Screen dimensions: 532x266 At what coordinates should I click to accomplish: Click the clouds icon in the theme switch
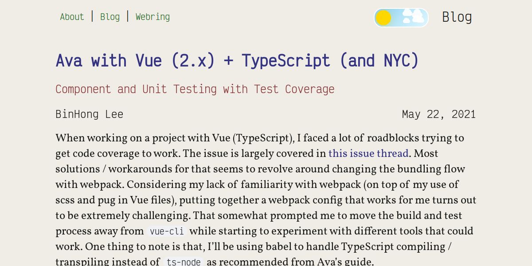[x=412, y=16]
